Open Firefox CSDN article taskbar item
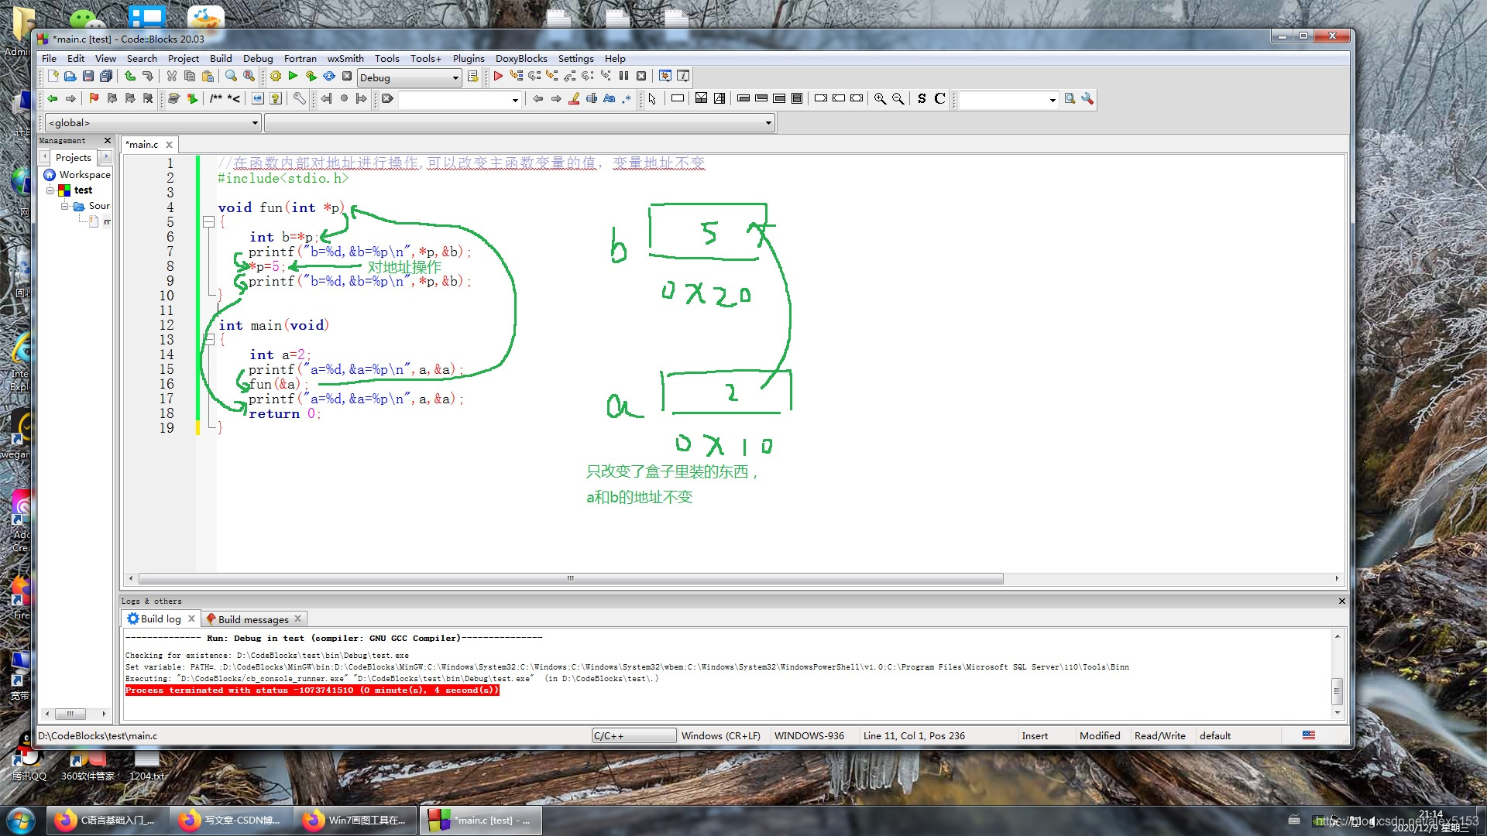The image size is (1487, 836). (231, 820)
